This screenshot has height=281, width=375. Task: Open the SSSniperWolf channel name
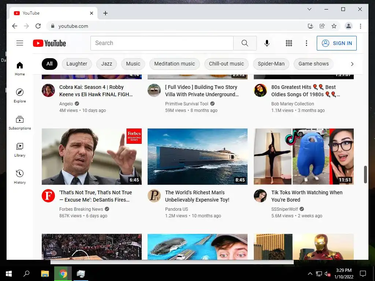coord(284,209)
